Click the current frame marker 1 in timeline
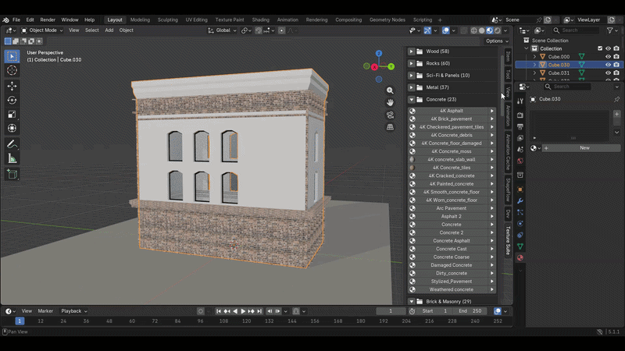Image resolution: width=625 pixels, height=351 pixels. pyautogui.click(x=20, y=321)
